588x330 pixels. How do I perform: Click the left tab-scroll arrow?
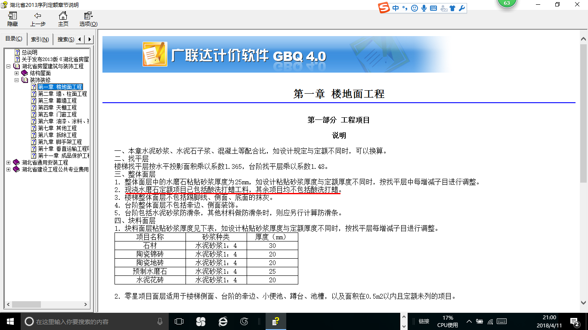click(80, 40)
